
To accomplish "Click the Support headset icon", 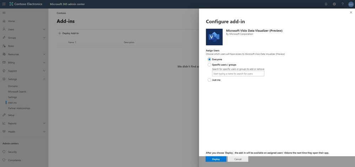I will point(4,71).
